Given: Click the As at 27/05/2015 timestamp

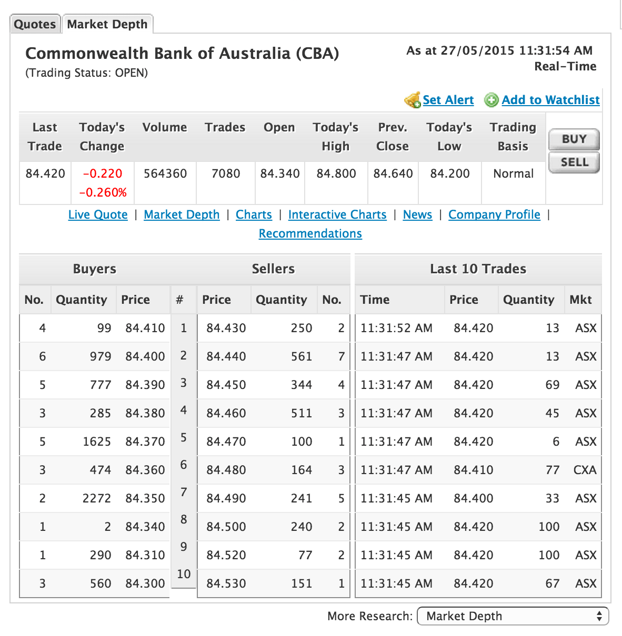Looking at the screenshot, I should coord(499,50).
